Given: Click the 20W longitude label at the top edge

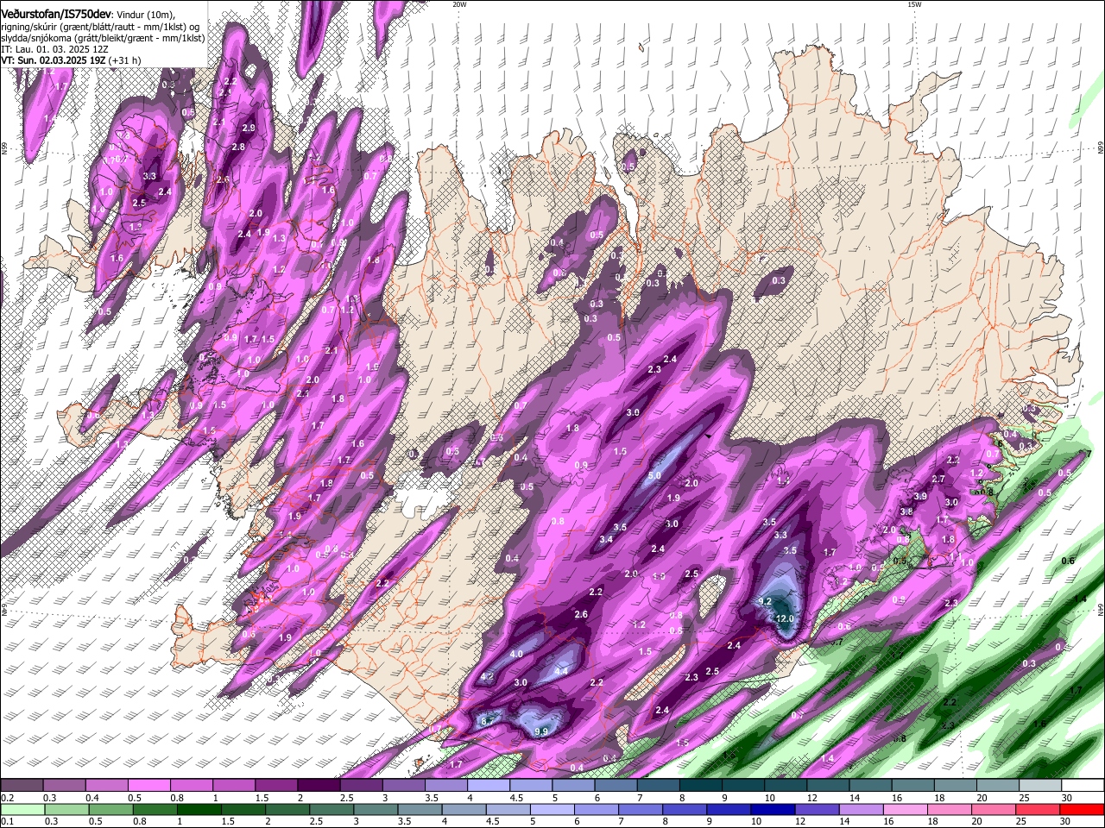Looking at the screenshot, I should 459,4.
